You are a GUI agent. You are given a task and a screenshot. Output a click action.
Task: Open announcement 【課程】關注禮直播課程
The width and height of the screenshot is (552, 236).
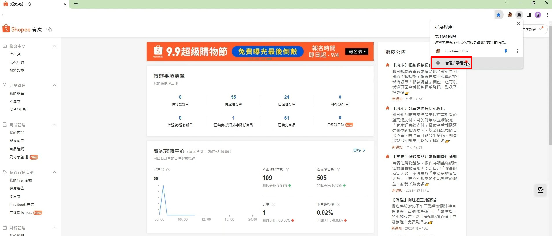[414, 200]
